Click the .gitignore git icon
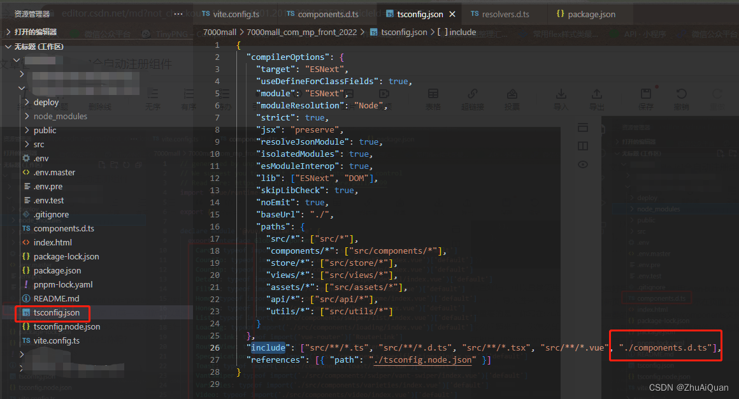Viewport: 739px width, 399px height. tap(26, 214)
